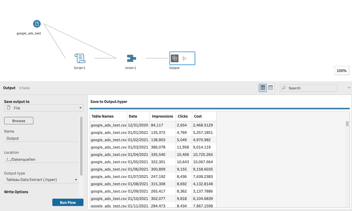Select the google_ads_test input step icon
Image resolution: width=352 pixels, height=211 pixels.
coord(36,24)
